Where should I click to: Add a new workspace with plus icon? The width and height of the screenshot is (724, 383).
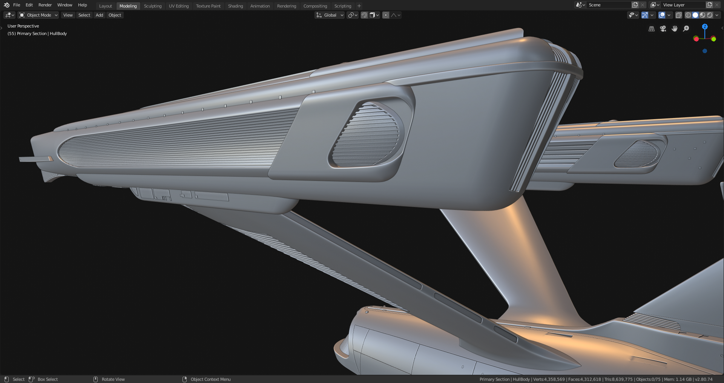coord(359,6)
